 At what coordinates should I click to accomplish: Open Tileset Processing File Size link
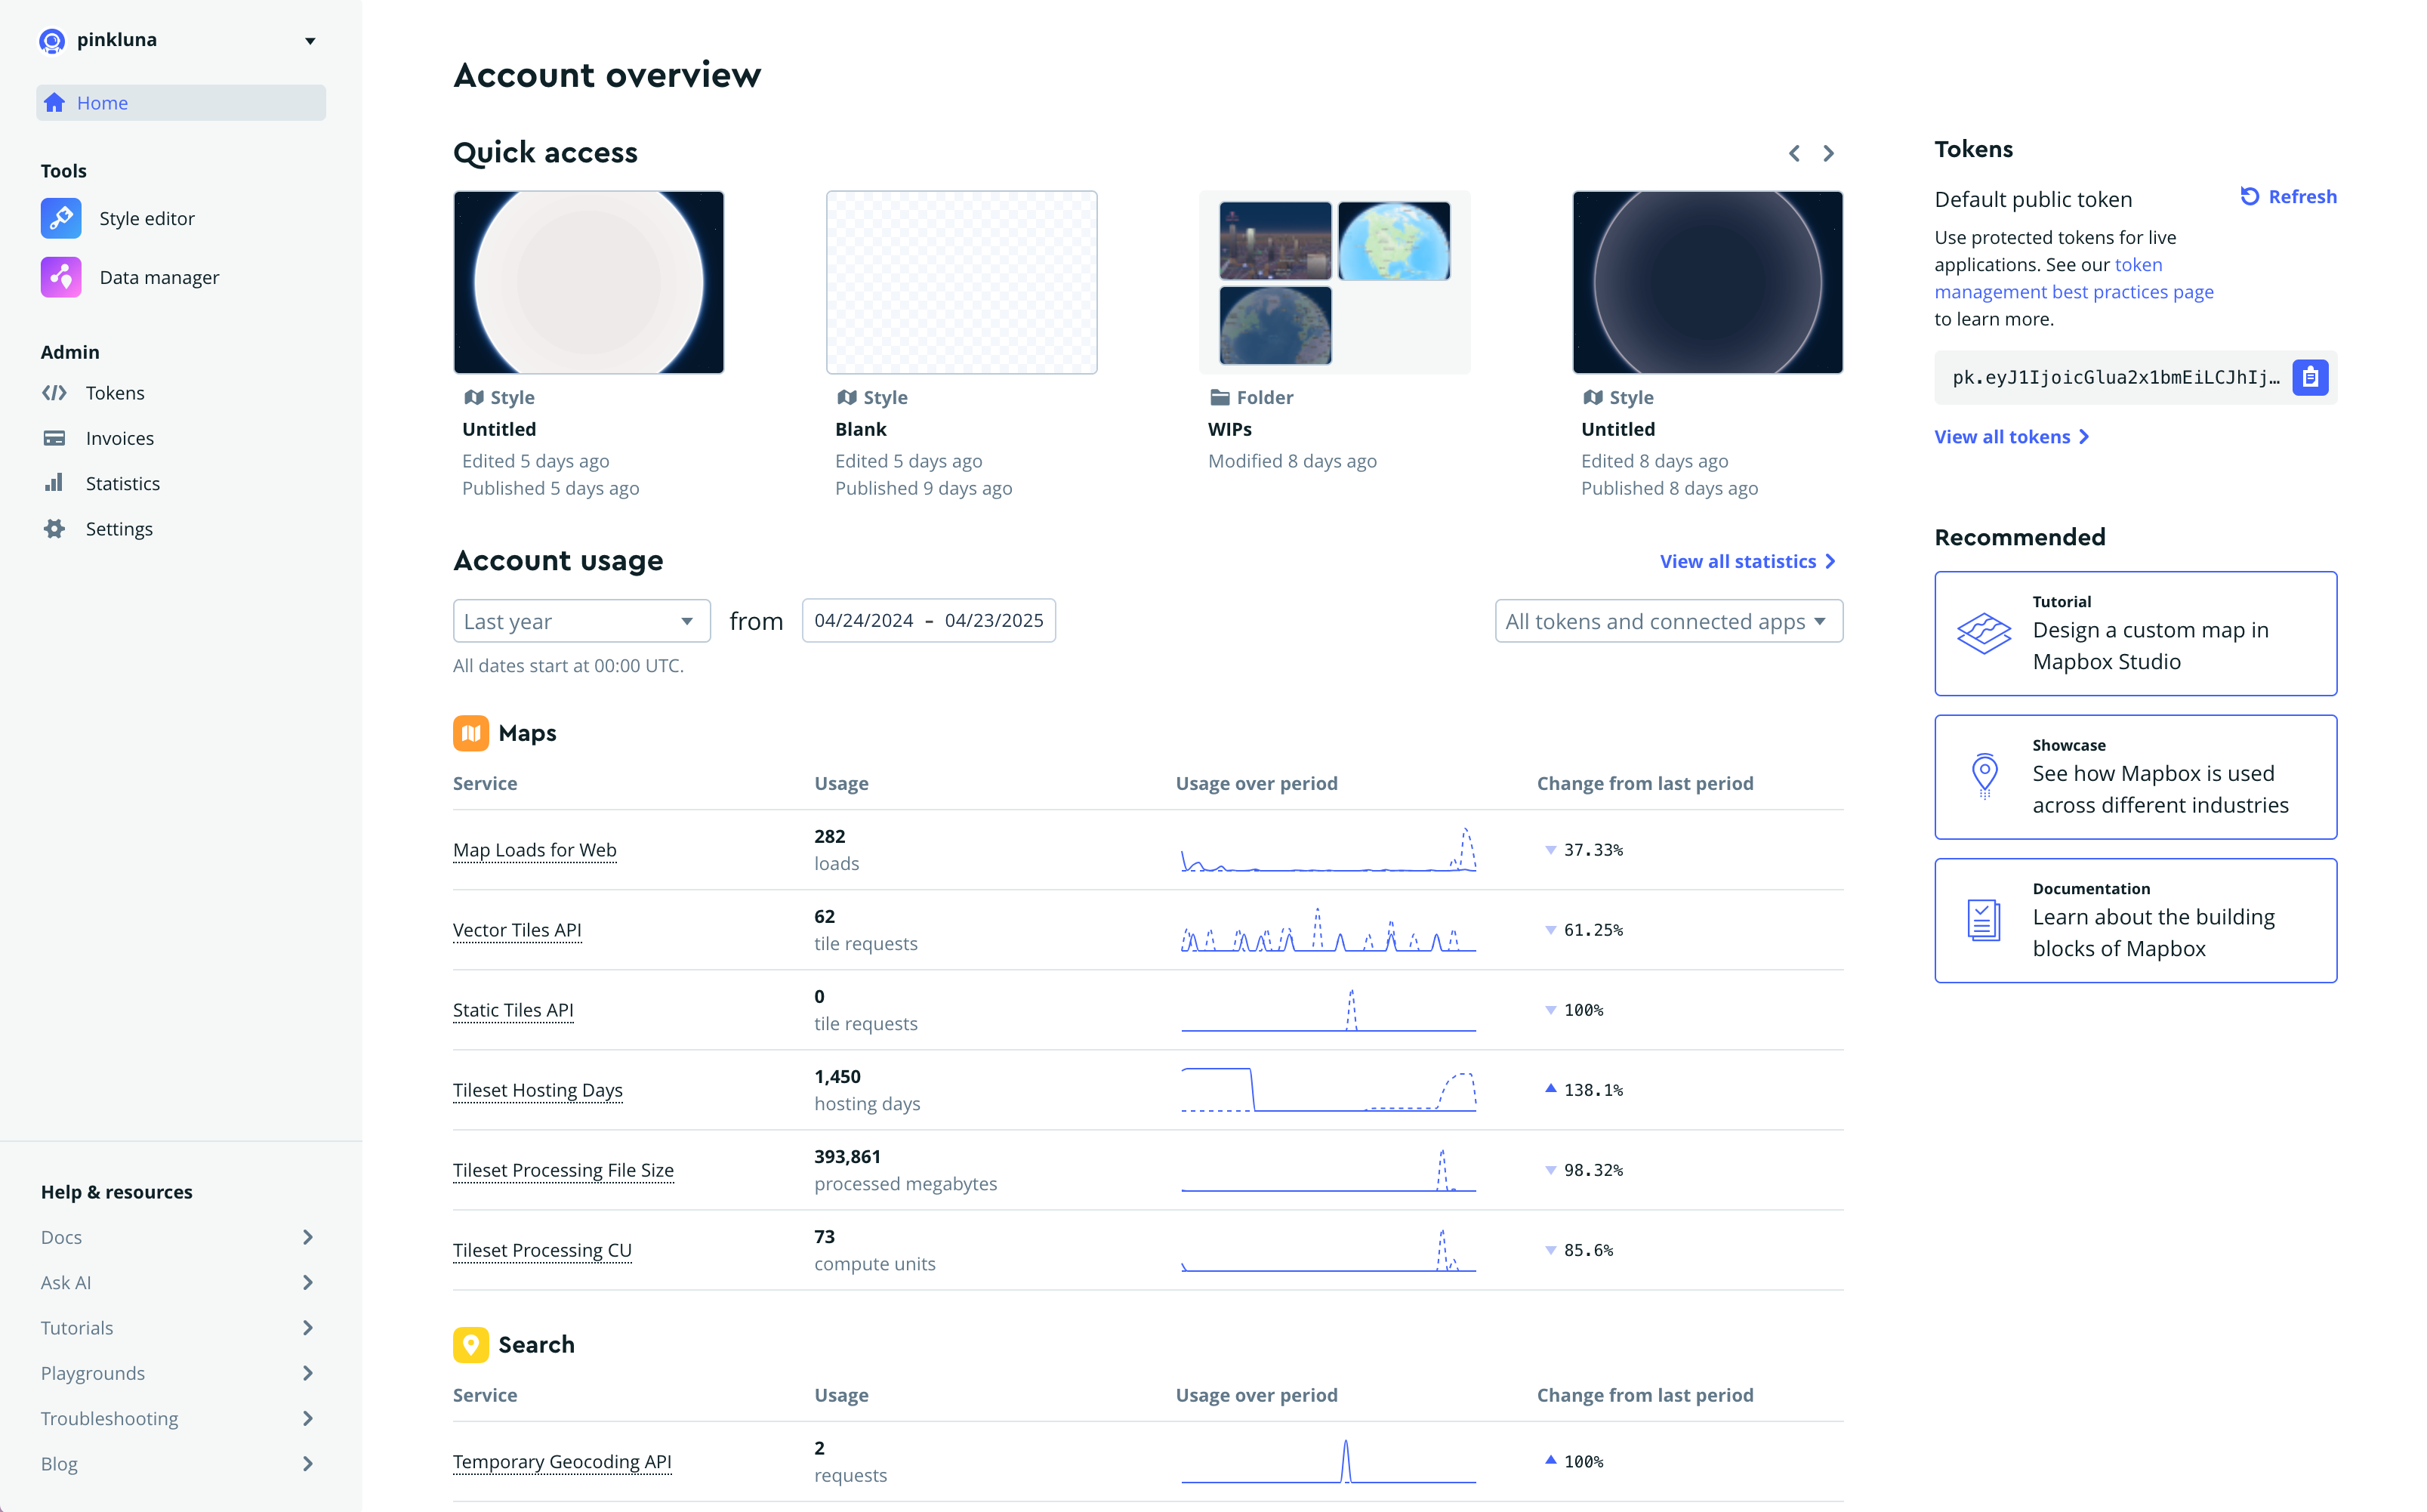point(563,1170)
